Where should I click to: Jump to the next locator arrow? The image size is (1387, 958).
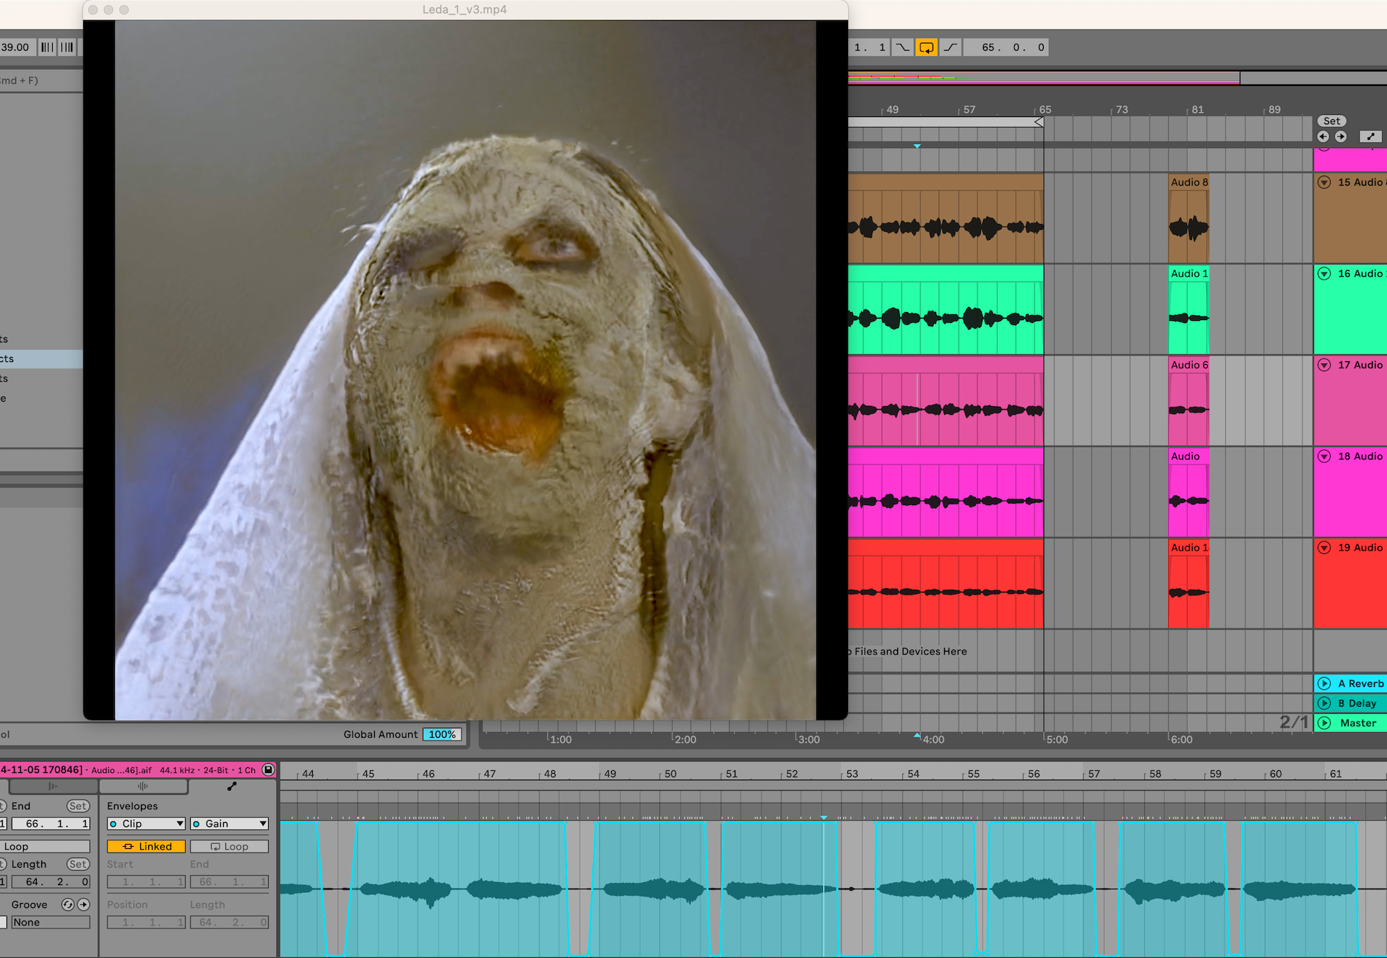click(x=1341, y=137)
